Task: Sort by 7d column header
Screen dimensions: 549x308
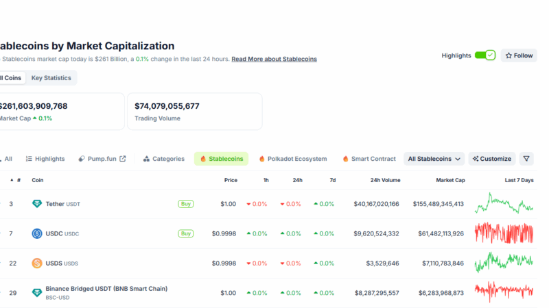Action: (x=333, y=180)
